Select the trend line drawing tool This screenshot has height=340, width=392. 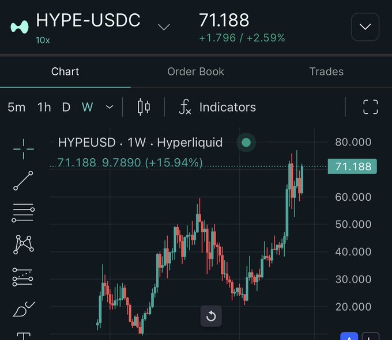coord(23,181)
